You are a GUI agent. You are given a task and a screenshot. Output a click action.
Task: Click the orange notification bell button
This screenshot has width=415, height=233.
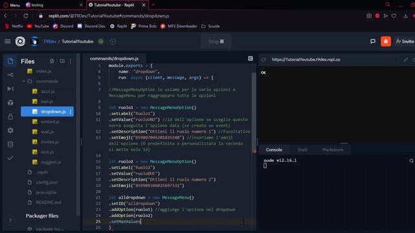(386, 41)
